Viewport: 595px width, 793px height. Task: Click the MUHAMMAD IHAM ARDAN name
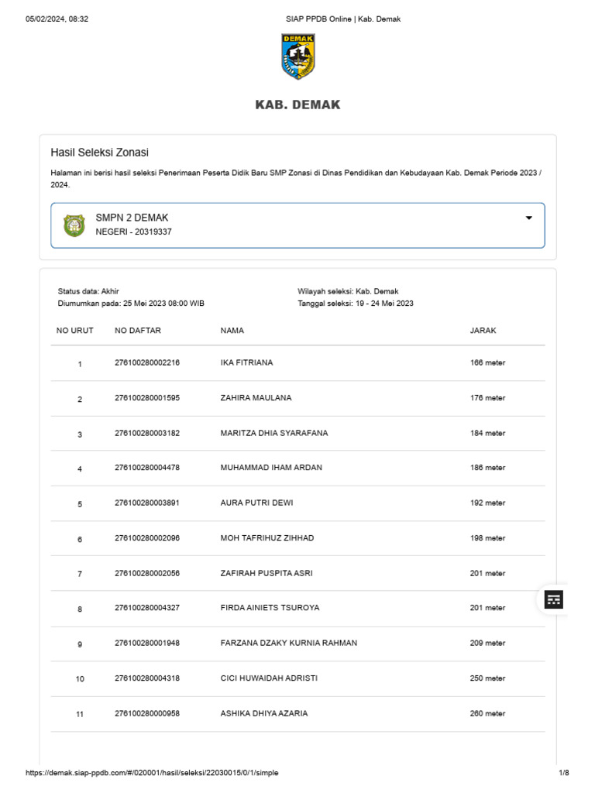[271, 468]
